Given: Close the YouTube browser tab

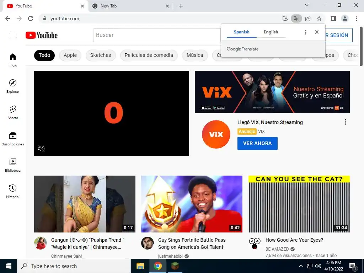Looking at the screenshot, I should [82, 6].
